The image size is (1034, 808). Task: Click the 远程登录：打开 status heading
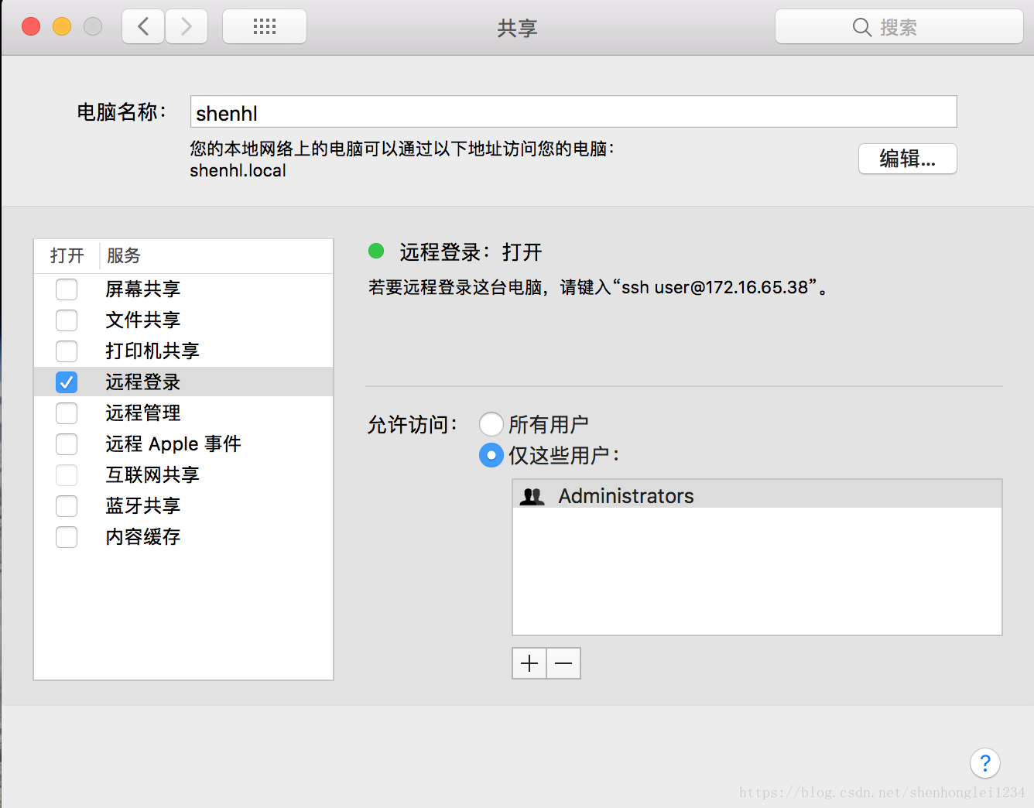(x=471, y=252)
